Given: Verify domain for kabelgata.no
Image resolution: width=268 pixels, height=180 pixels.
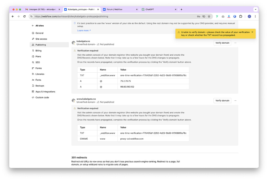Looking at the screenshot, I should (x=222, y=43).
